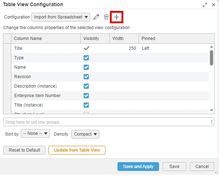The width and height of the screenshot is (219, 176).
Task: Toggle visibility of the Revision column
Action: click(x=86, y=77)
